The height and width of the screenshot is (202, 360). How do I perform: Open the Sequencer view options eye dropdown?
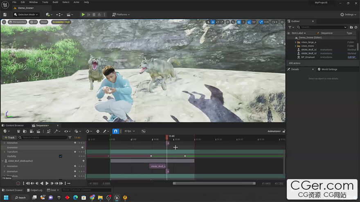(x=67, y=131)
